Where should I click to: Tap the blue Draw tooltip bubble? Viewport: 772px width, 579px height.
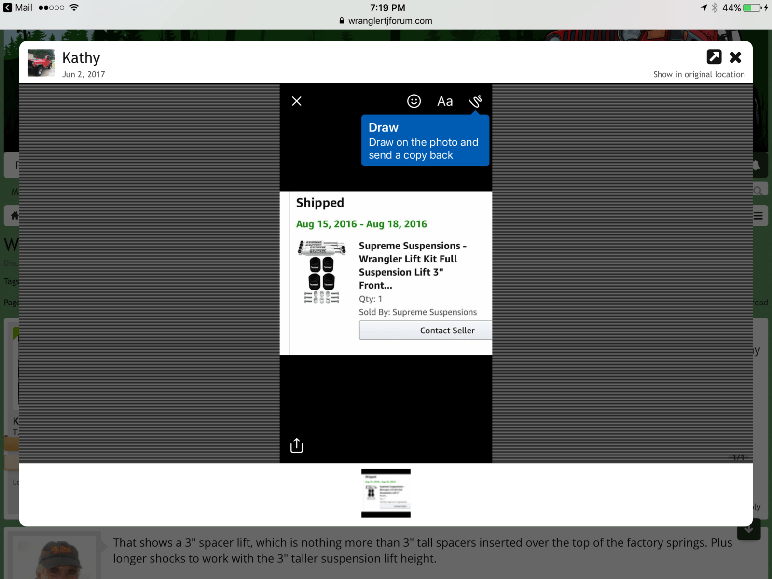[425, 141]
